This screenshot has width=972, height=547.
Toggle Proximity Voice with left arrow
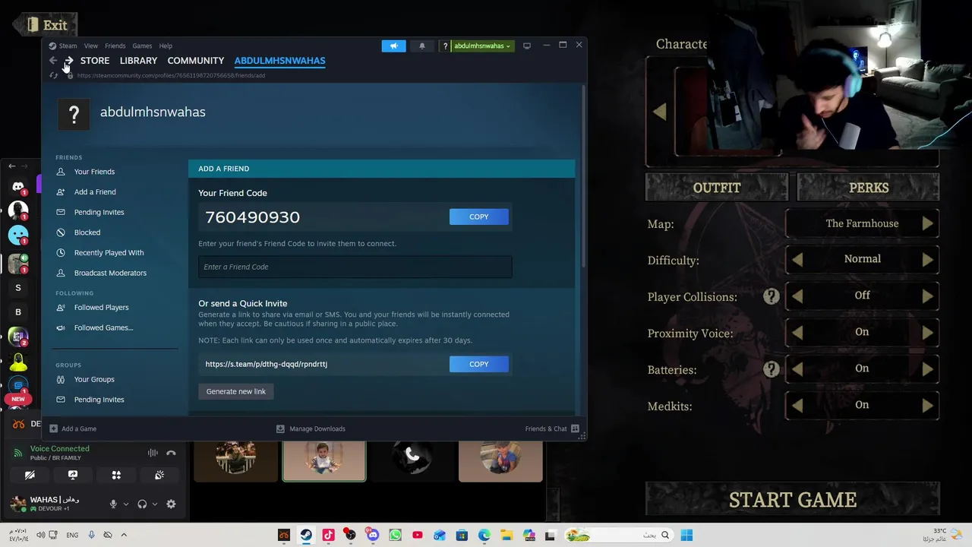click(797, 333)
